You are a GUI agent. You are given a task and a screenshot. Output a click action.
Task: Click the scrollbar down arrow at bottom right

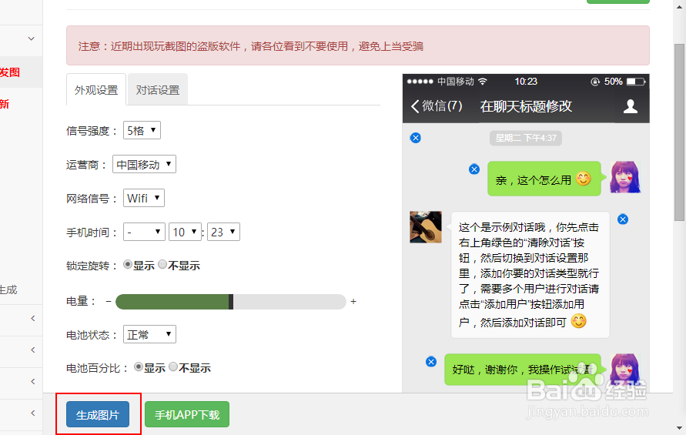click(x=679, y=428)
